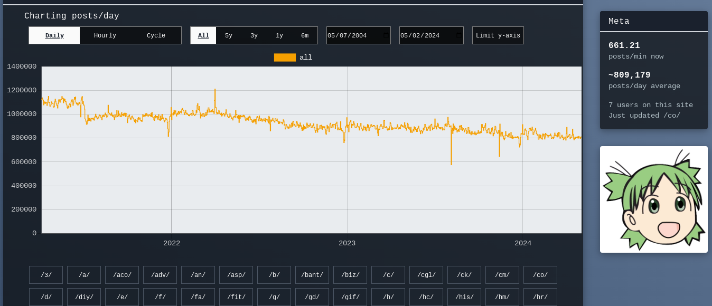This screenshot has height=306, width=712.
Task: Select the /adv/ board
Action: pyautogui.click(x=160, y=275)
